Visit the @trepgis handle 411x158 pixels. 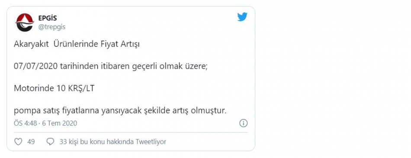point(52,27)
